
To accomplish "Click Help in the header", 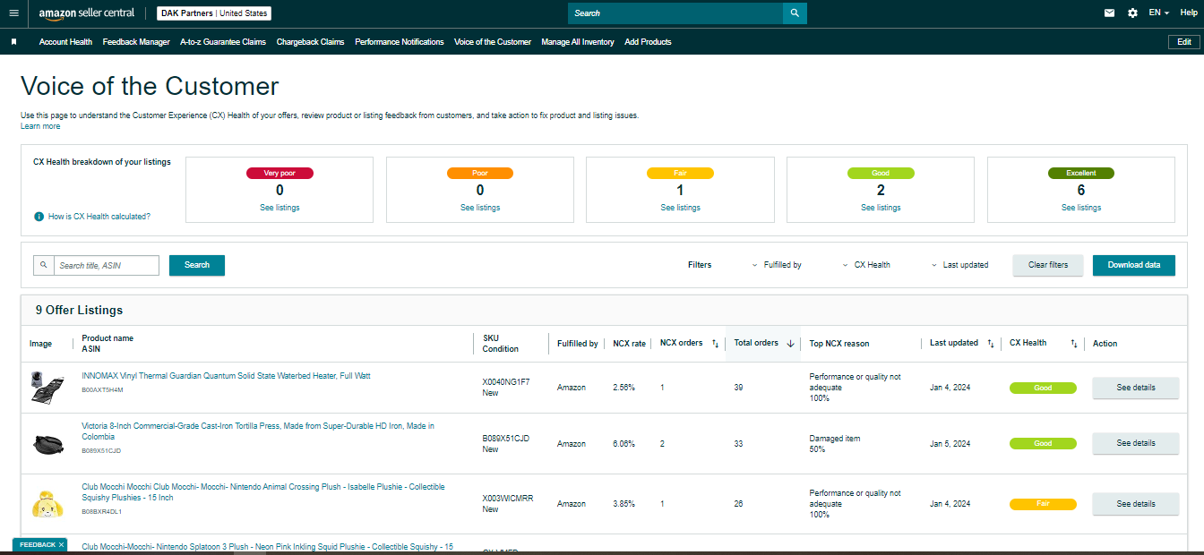I will pyautogui.click(x=1188, y=13).
